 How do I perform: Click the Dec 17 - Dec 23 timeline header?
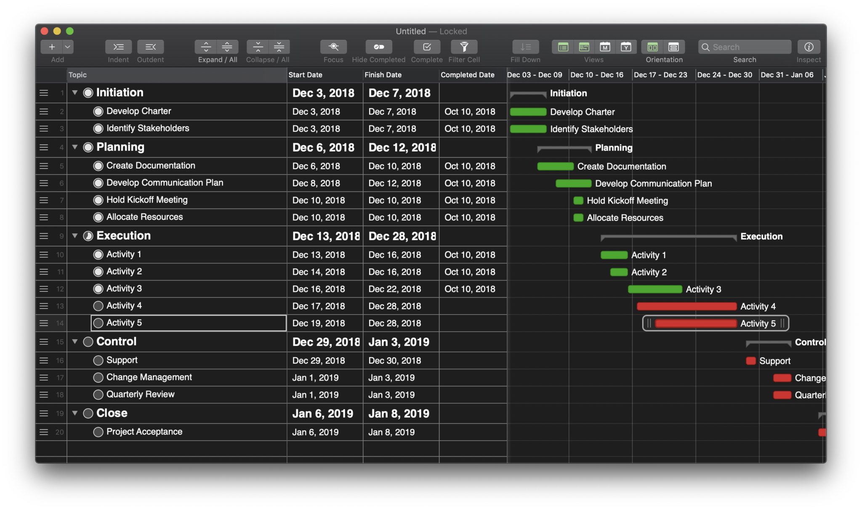point(664,75)
